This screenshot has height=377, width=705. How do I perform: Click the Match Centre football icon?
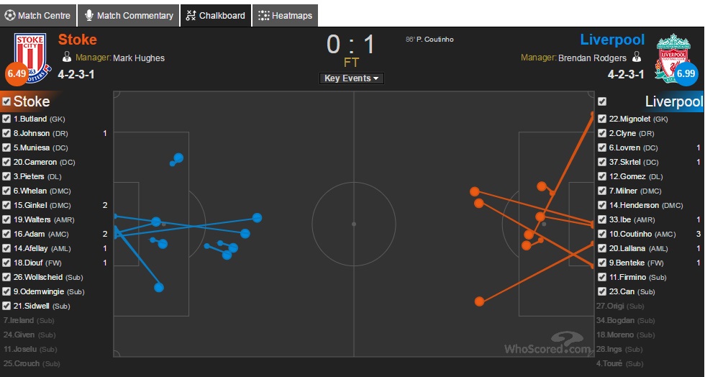9,15
